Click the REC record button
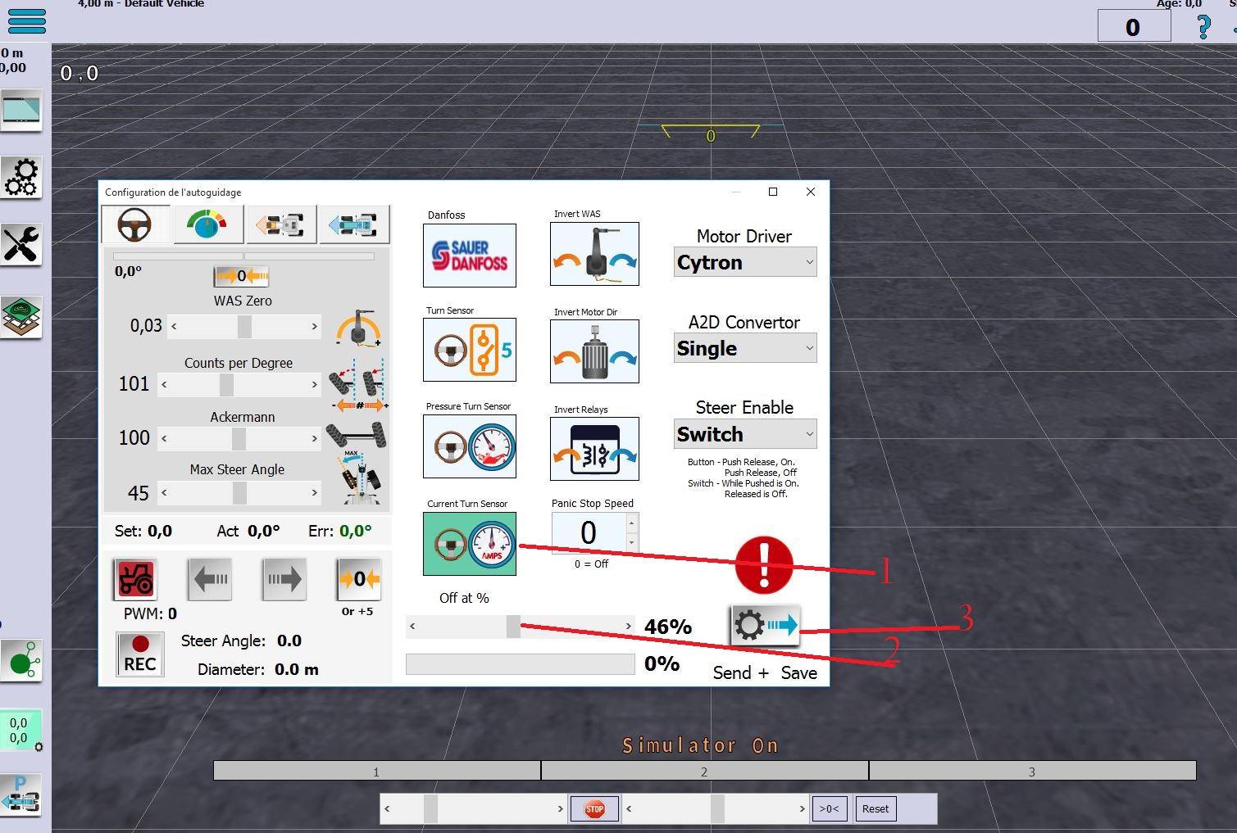The image size is (1237, 833). point(140,654)
